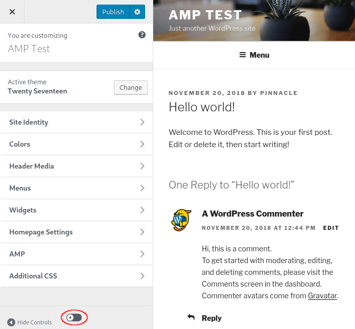Open A WordPress Commenter link
The height and width of the screenshot is (329, 355).
pyautogui.click(x=253, y=214)
